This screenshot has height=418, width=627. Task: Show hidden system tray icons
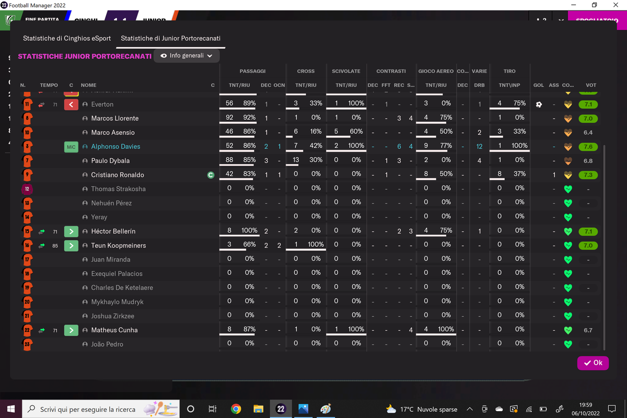tap(470, 409)
